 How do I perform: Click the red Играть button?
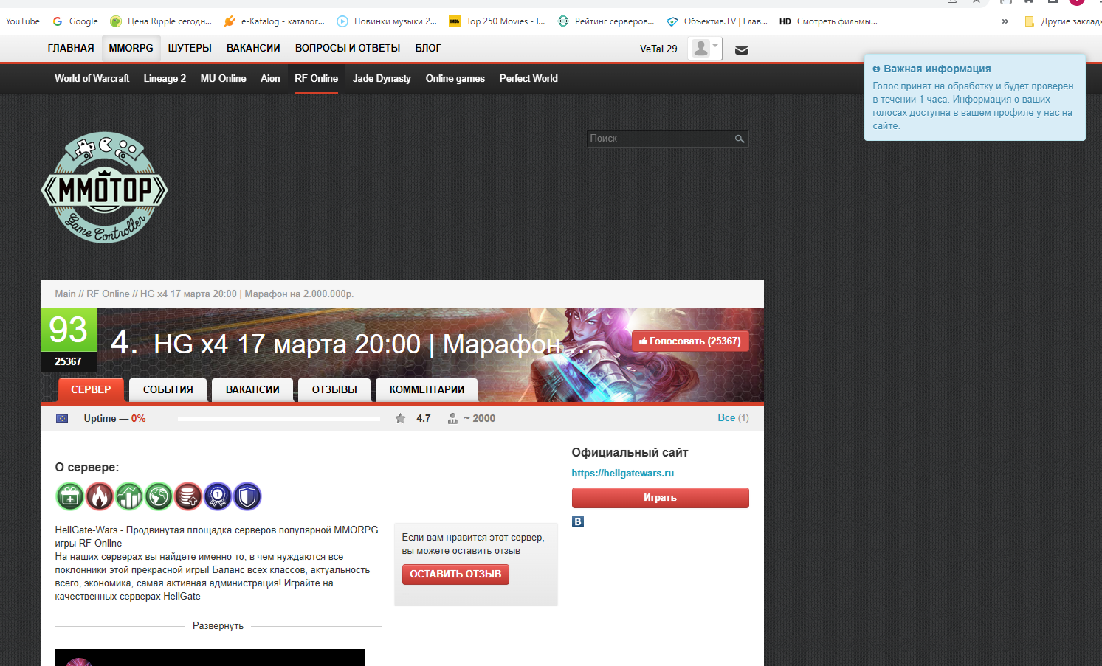pos(660,498)
